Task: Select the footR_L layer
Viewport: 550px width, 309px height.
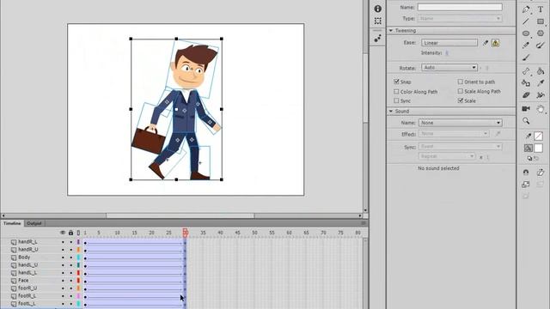Action: [x=27, y=295]
